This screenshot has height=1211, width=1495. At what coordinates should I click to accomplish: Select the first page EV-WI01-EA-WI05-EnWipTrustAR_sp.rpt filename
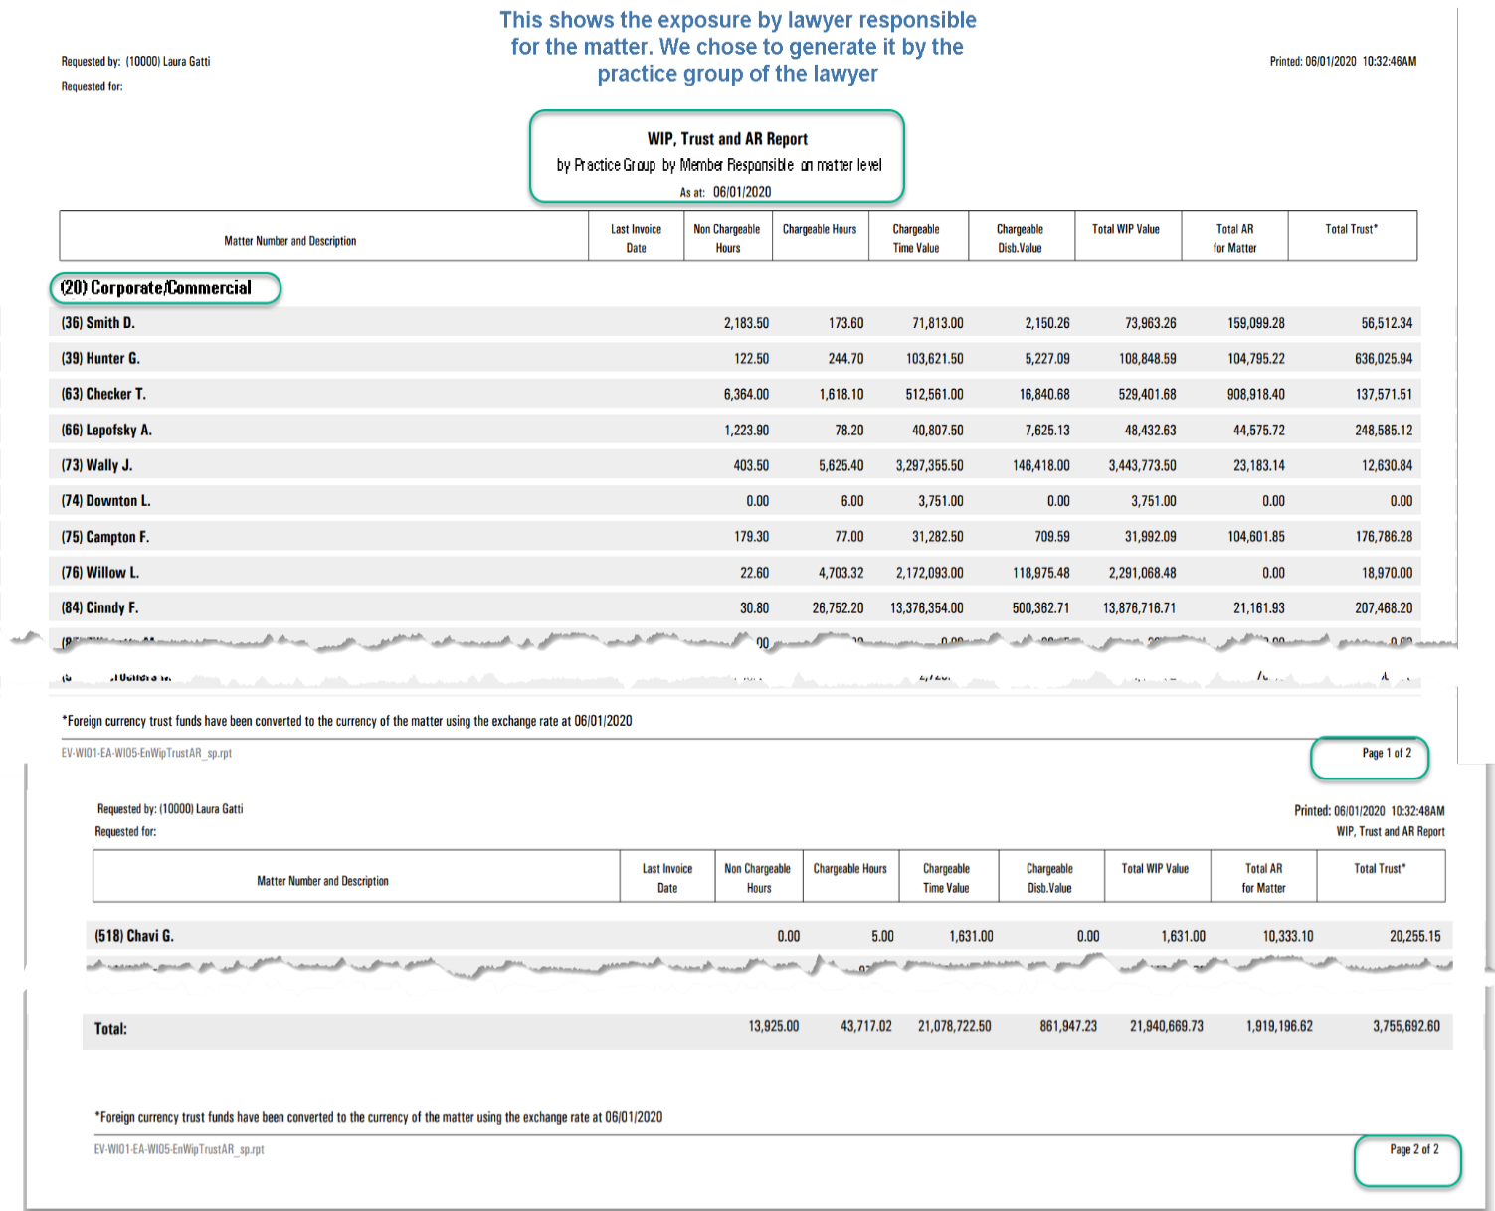[146, 753]
